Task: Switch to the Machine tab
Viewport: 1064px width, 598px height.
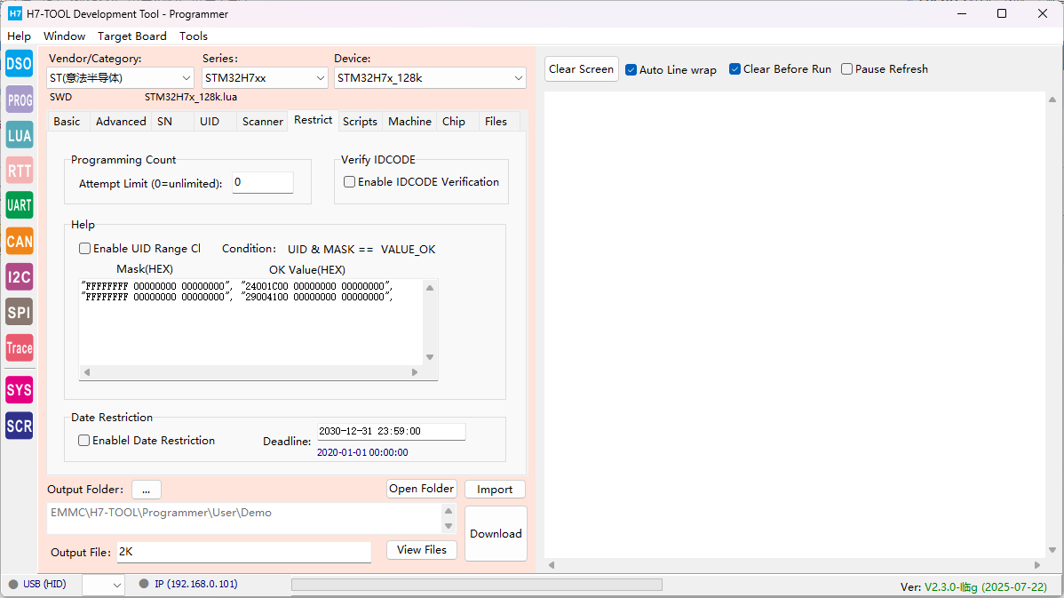Action: coord(409,122)
